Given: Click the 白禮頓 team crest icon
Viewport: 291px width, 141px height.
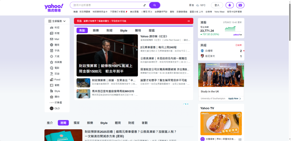Looking at the screenshot, I should (x=202, y=51).
